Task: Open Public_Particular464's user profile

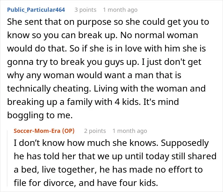Action: point(36,10)
